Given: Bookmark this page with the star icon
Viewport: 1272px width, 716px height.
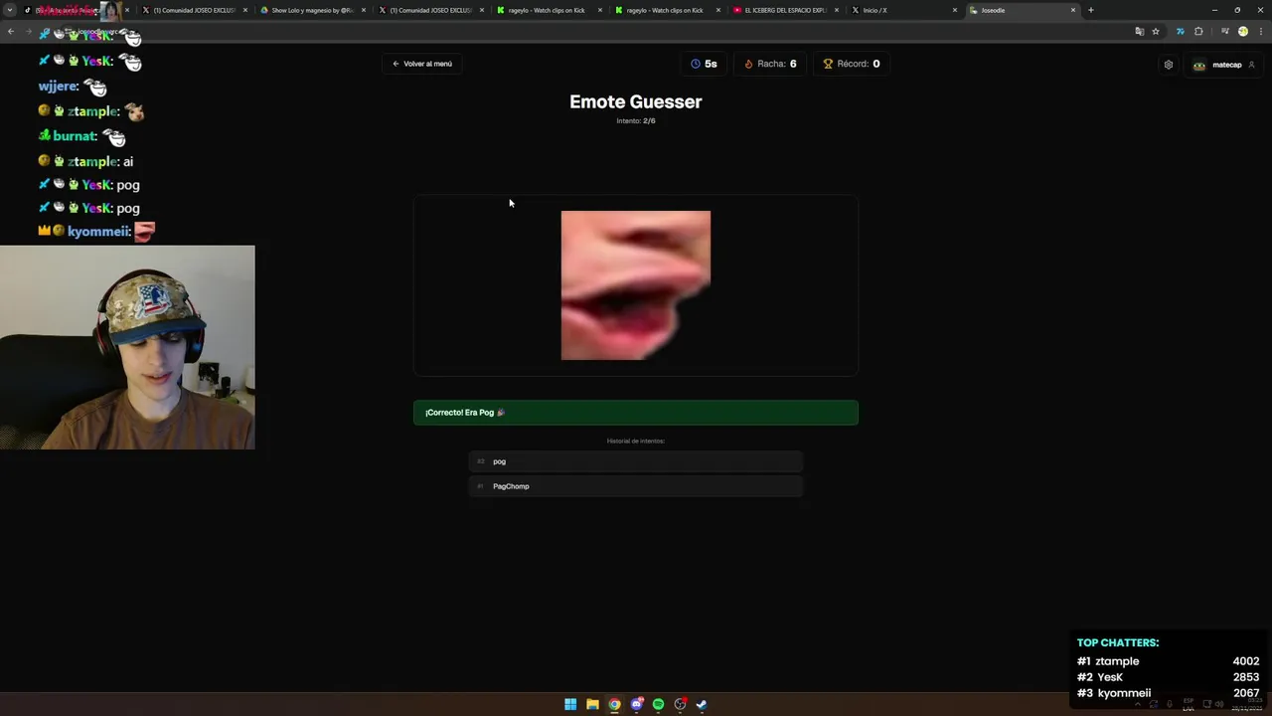Looking at the screenshot, I should coord(1156,32).
